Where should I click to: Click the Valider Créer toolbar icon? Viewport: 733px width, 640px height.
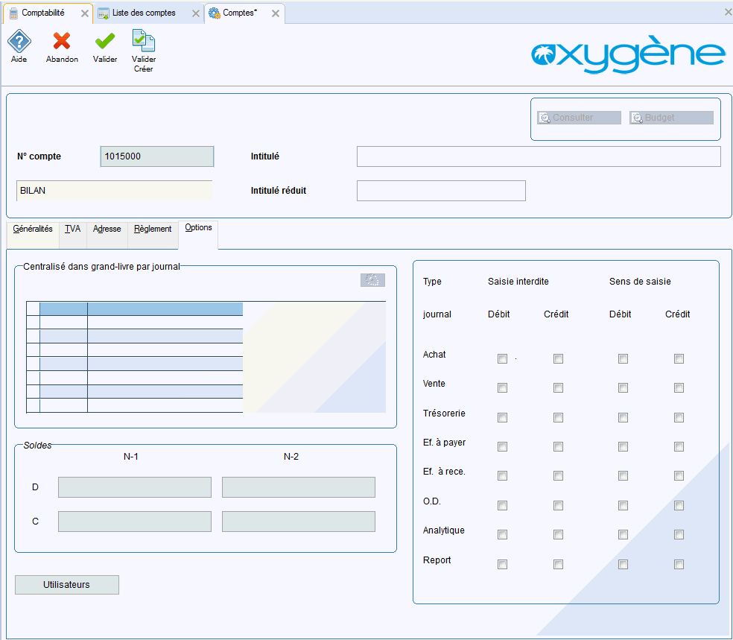143,41
